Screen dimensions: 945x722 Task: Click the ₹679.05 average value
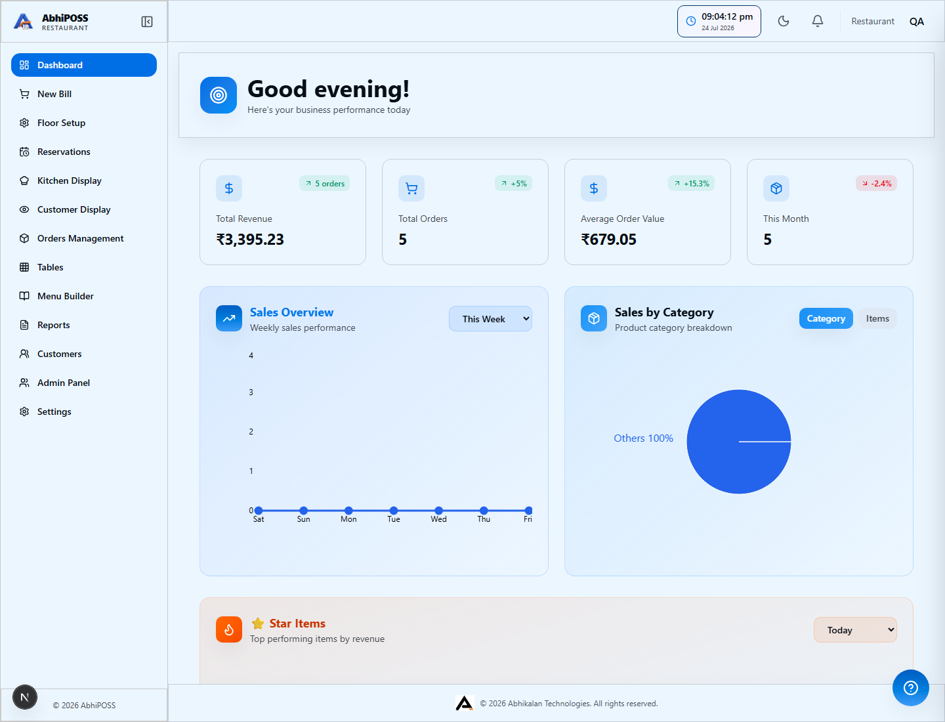[x=608, y=240]
